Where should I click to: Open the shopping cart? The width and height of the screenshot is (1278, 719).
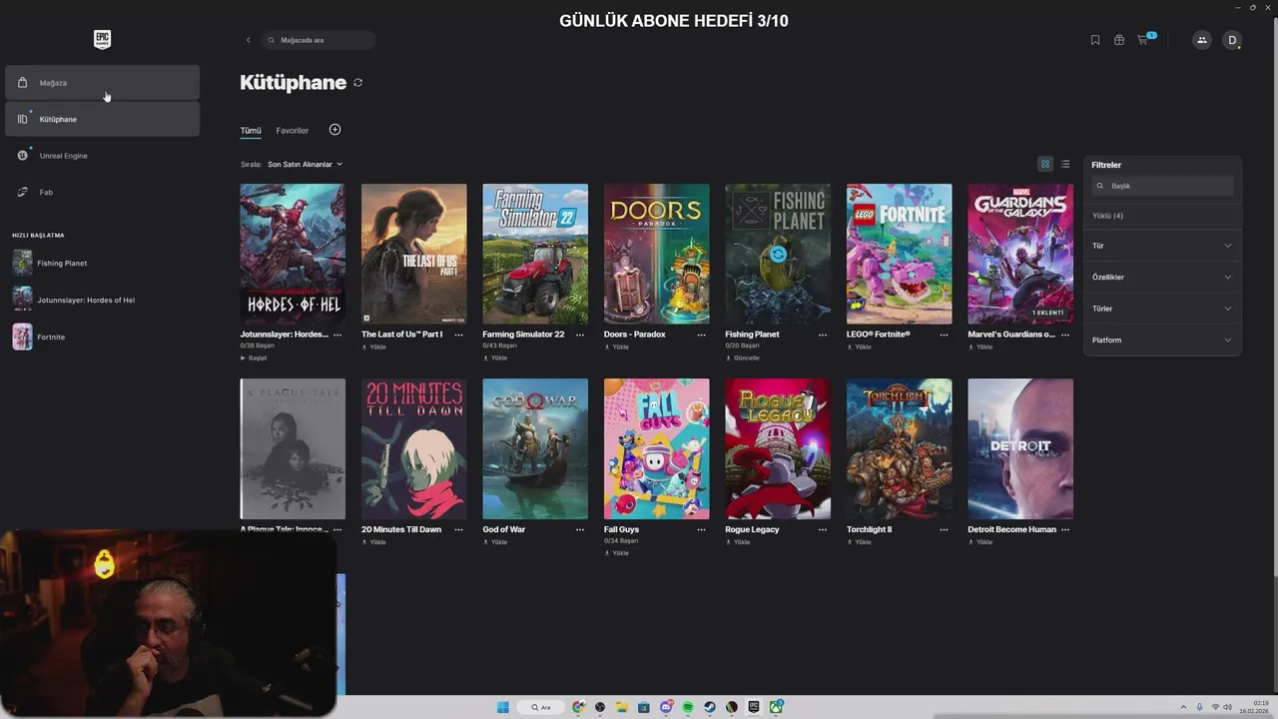click(1145, 39)
